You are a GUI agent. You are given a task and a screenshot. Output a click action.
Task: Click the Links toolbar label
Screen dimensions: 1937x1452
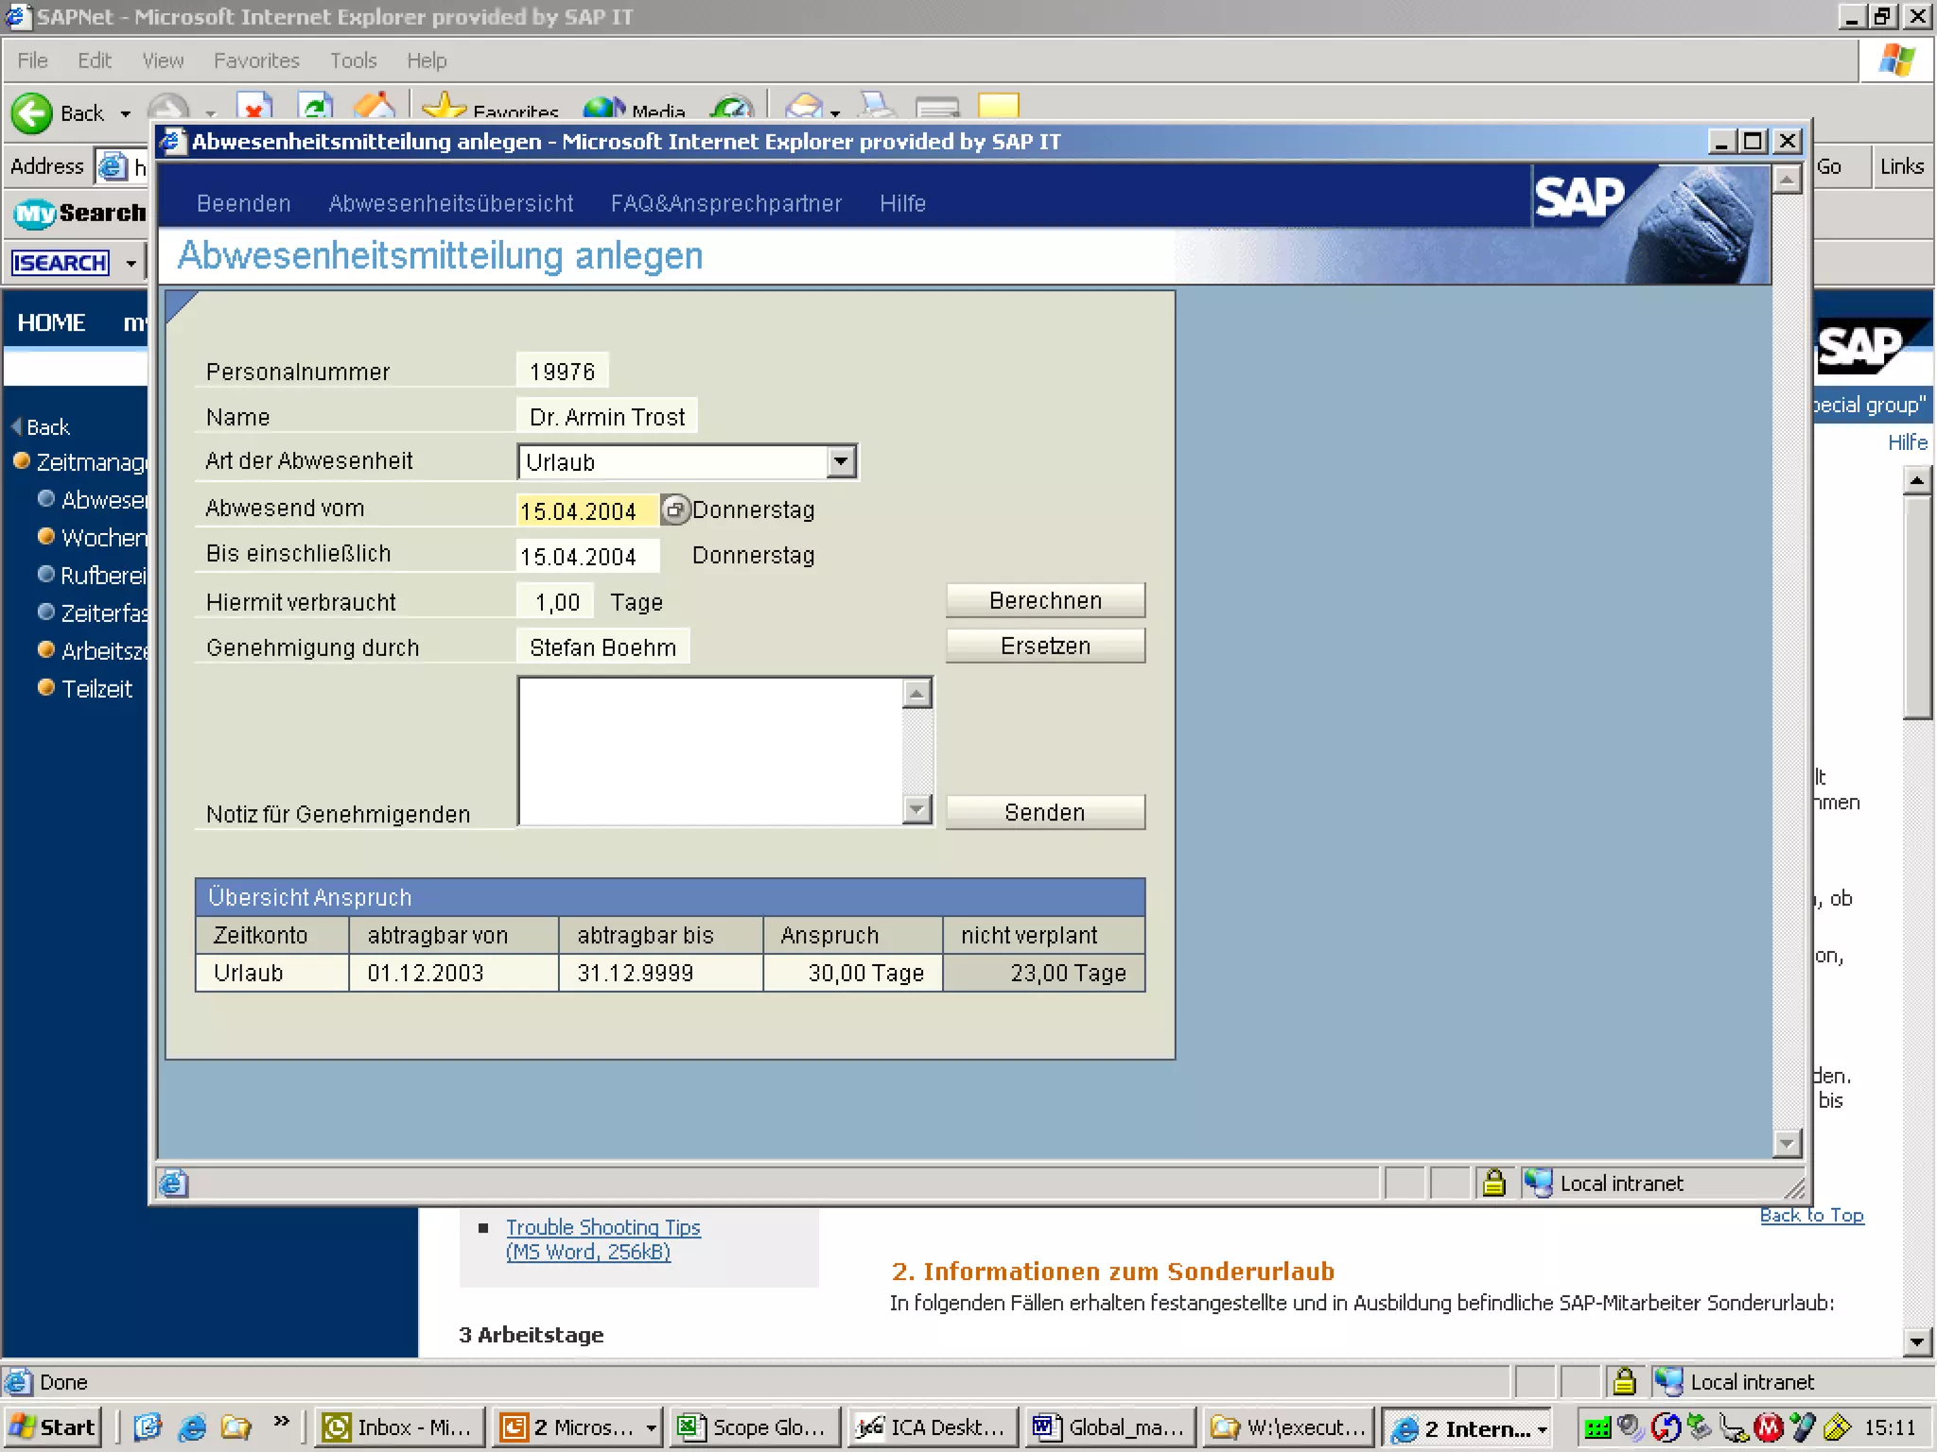[1902, 166]
